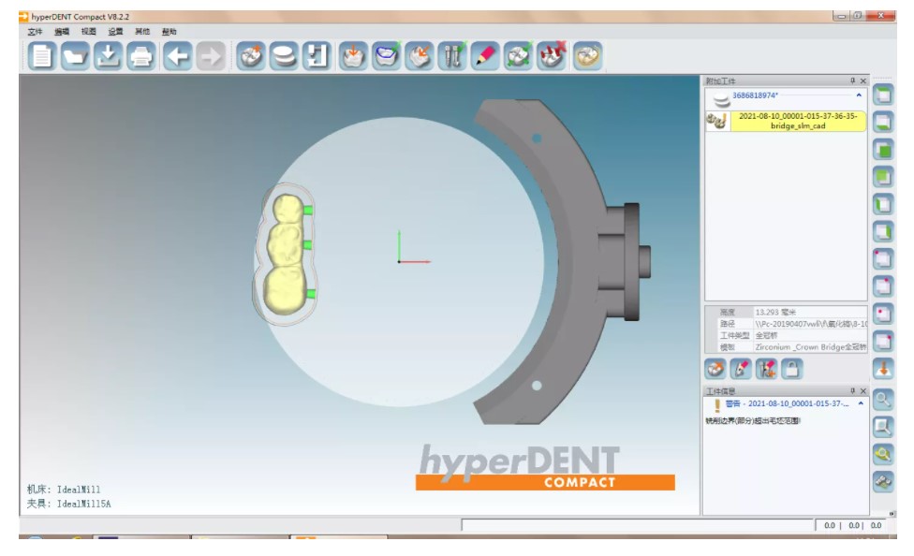Click the blue margin line icon with checkmark
The image size is (914, 556).
pyautogui.click(x=387, y=56)
